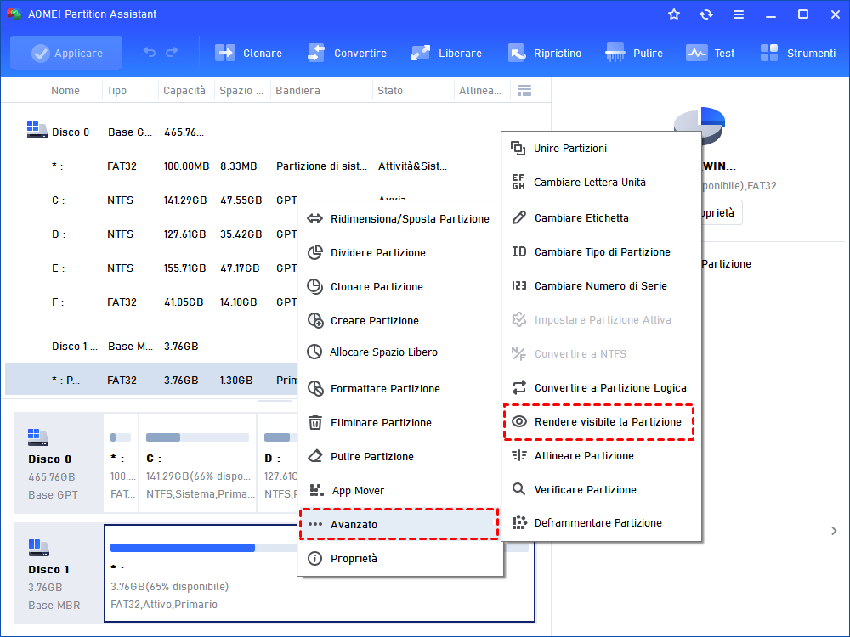Select Verificare Partizione in submenu
Viewport: 850px width, 637px height.
click(601, 490)
